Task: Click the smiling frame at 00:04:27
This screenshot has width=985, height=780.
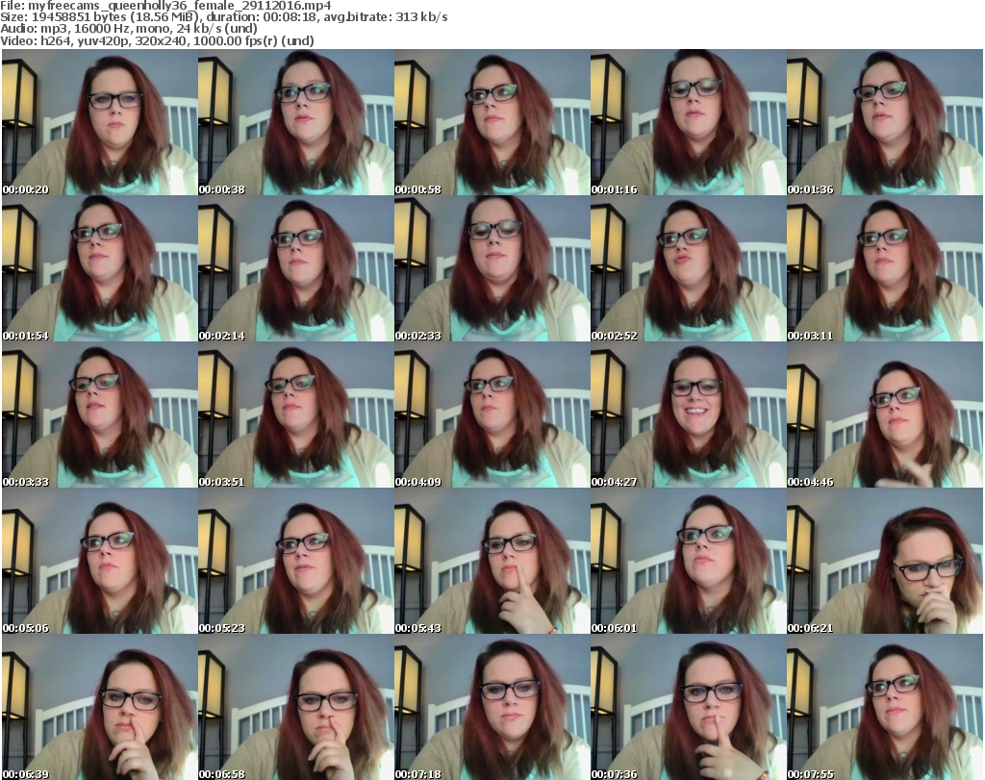Action: [688, 415]
